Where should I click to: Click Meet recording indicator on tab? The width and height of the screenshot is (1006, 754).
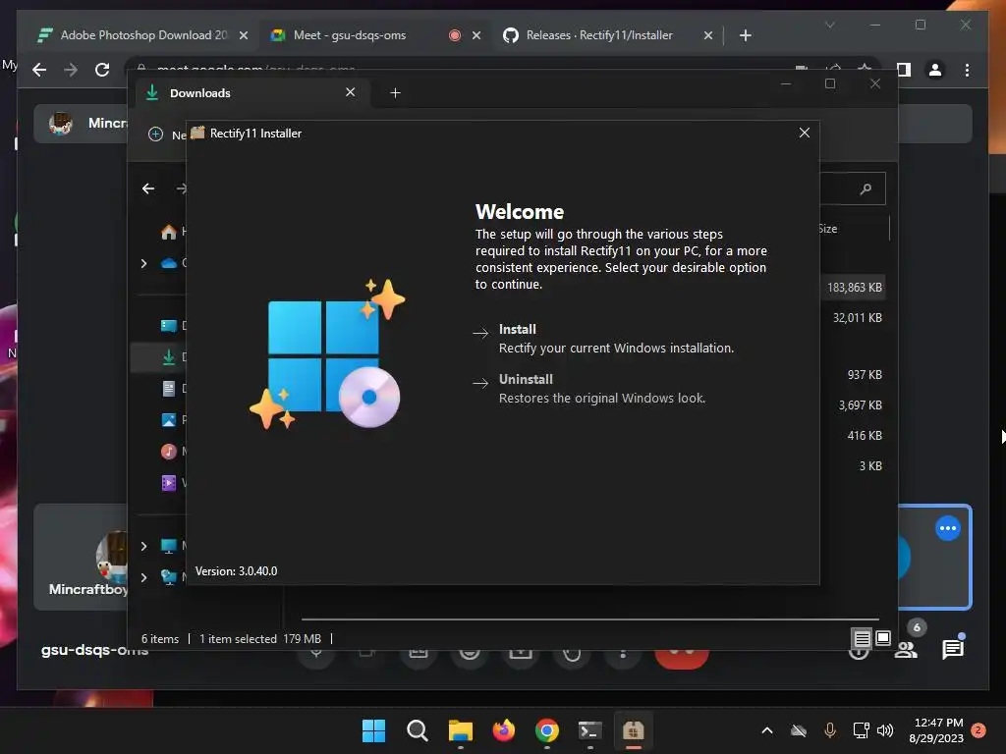[x=454, y=35]
